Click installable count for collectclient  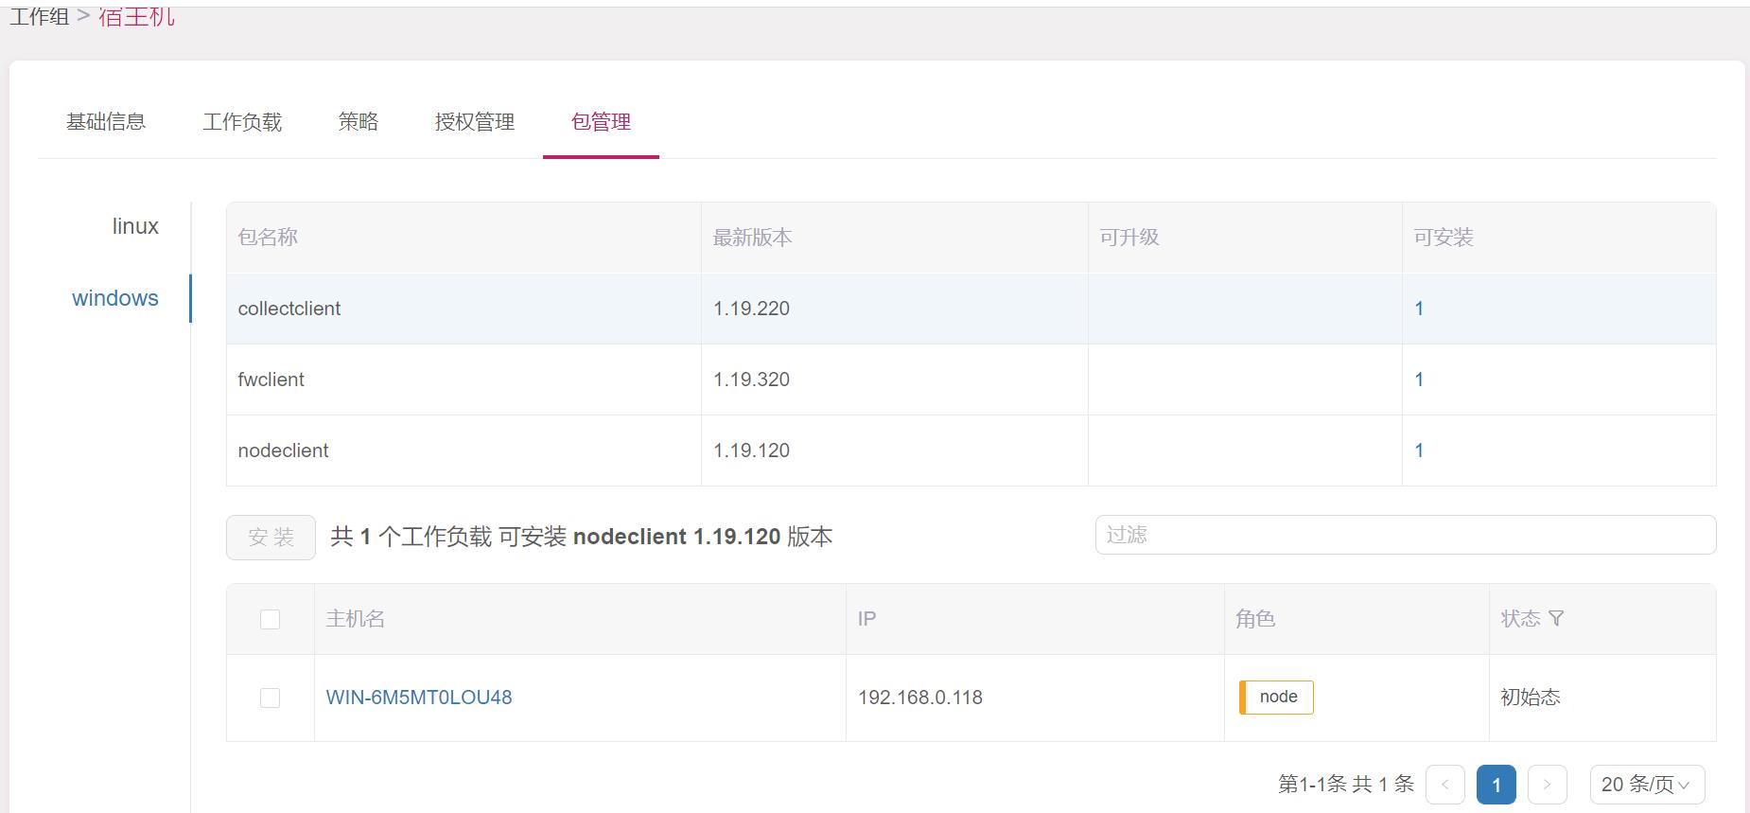(1419, 309)
